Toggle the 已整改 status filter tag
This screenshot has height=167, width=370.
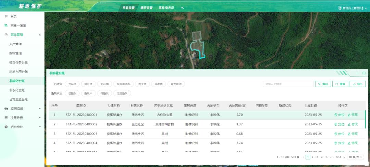tap(72, 93)
